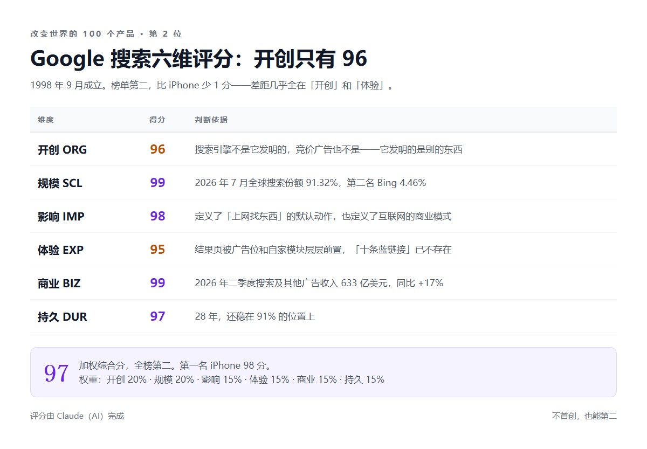Image resolution: width=647 pixels, height=449 pixels.
Task: Select the '体验 EXP' row label
Action: 60,250
